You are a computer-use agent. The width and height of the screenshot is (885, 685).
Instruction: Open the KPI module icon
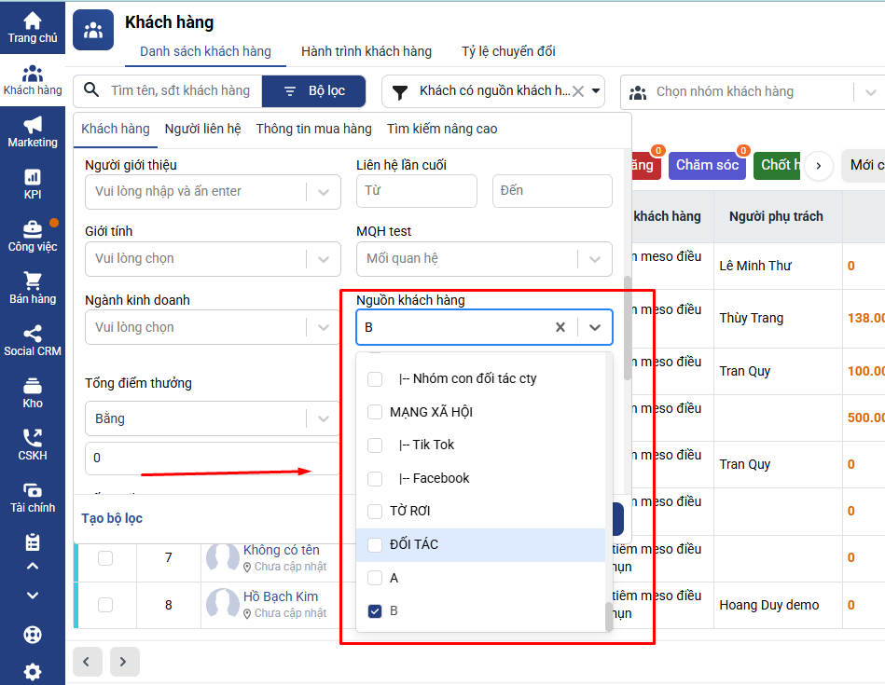click(33, 184)
